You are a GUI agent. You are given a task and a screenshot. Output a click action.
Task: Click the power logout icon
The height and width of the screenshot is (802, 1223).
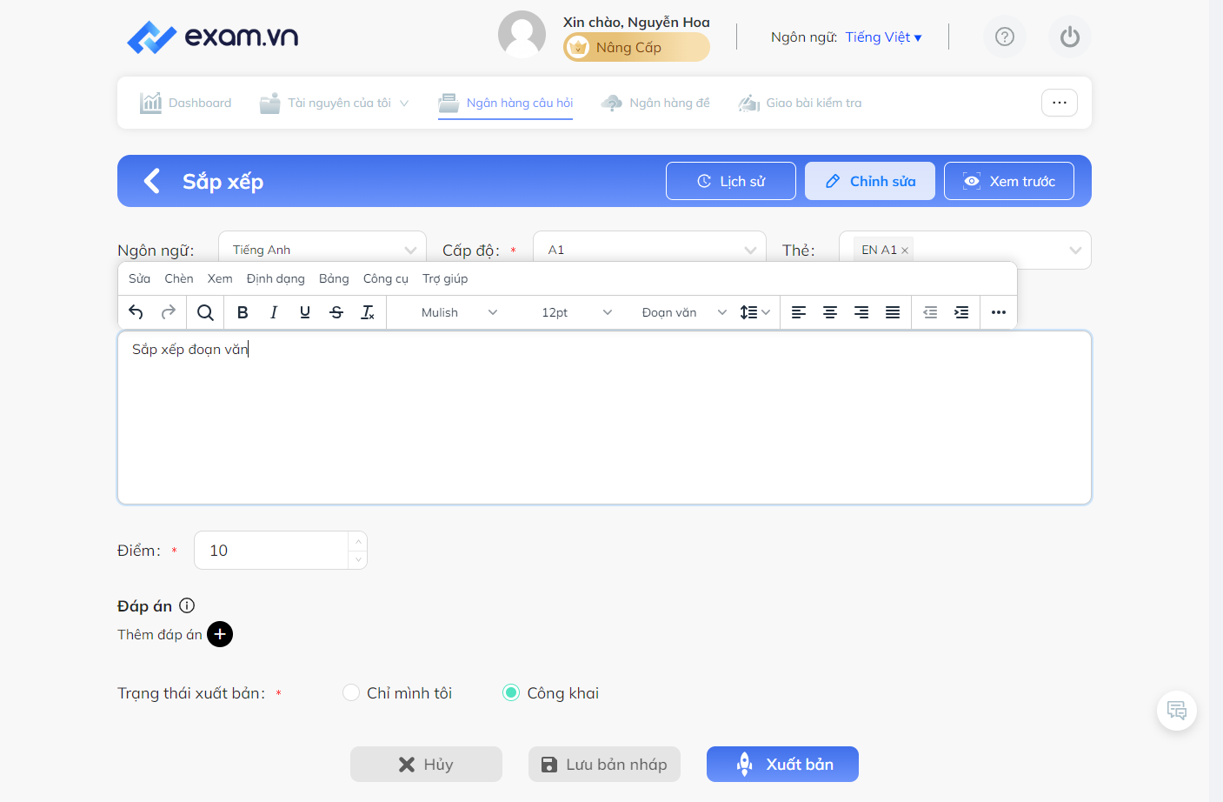pyautogui.click(x=1070, y=37)
